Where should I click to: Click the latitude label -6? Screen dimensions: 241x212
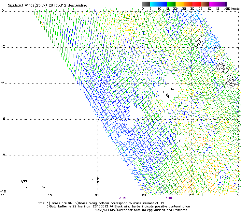[3, 118]
